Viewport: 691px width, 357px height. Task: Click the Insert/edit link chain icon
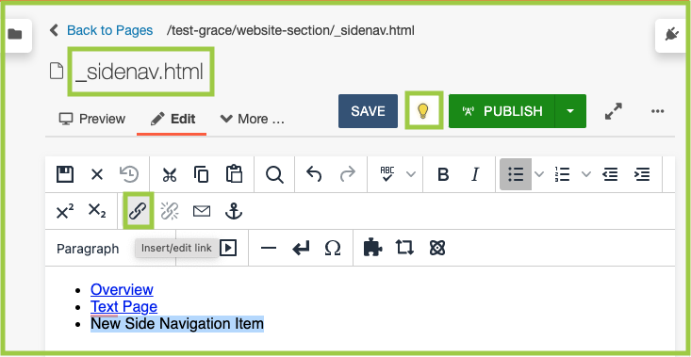pos(138,211)
